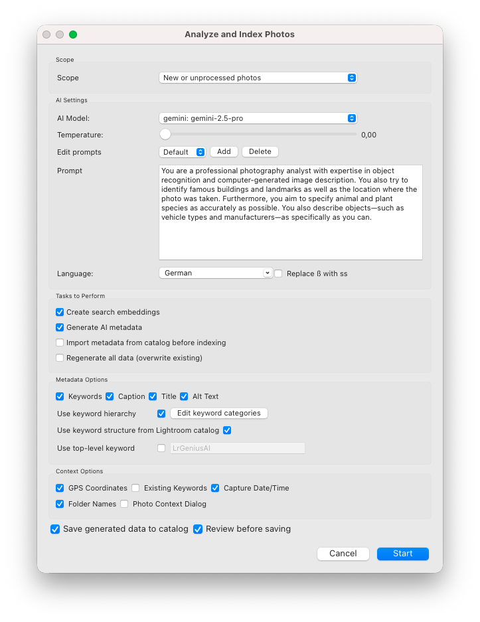Image resolution: width=480 pixels, height=622 pixels.
Task: Uncheck Create search embeddings
Action: pos(60,312)
